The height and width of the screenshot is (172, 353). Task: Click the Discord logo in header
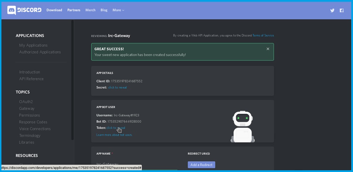click(24, 10)
